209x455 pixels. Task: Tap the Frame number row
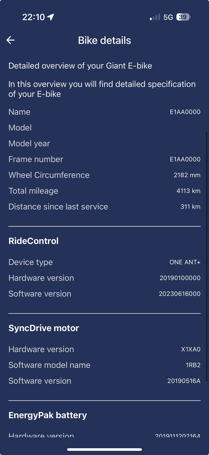[104, 159]
